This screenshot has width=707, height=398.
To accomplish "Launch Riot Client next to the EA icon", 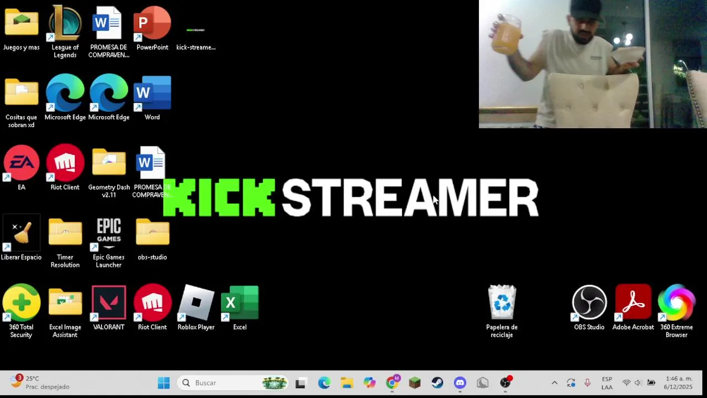I will tap(65, 167).
